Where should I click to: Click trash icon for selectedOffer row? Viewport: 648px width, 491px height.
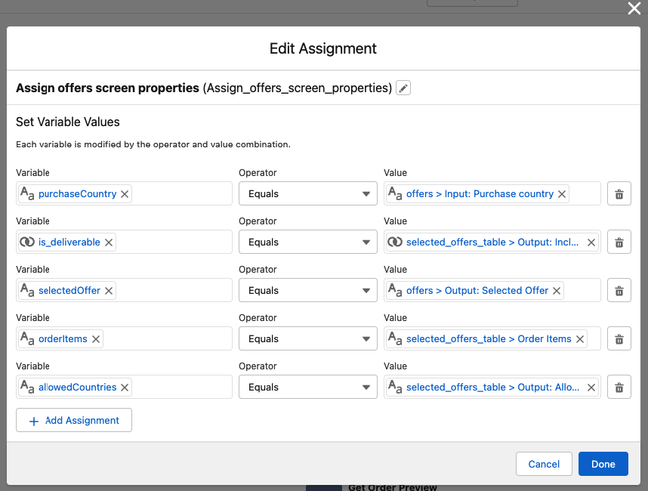[619, 291]
